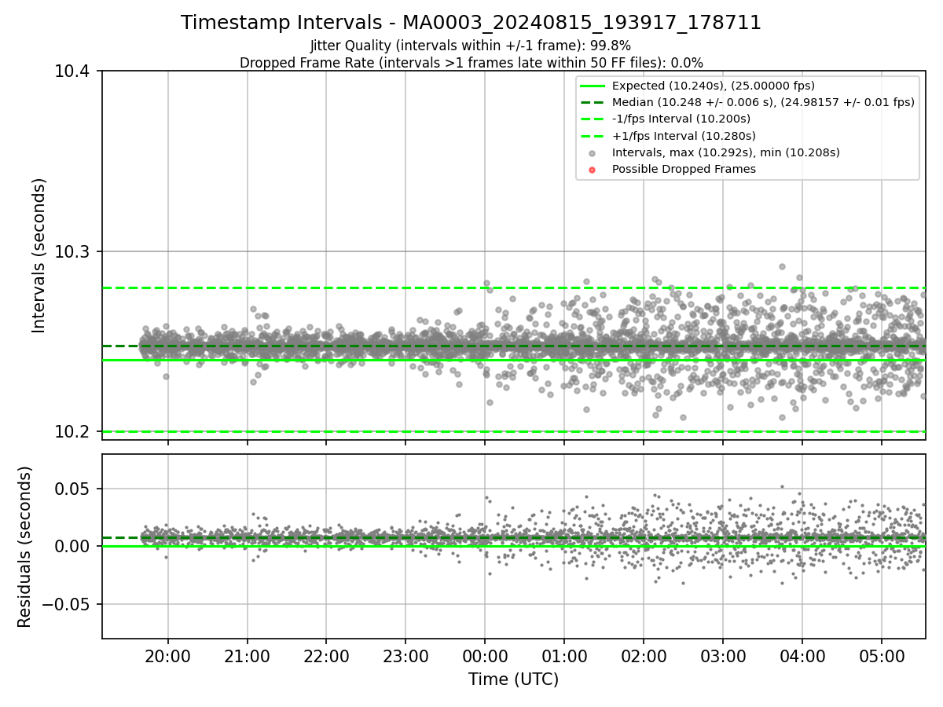The image size is (943, 707).
Task: Click the x-axis tick label '03:00'
Action: 723,657
